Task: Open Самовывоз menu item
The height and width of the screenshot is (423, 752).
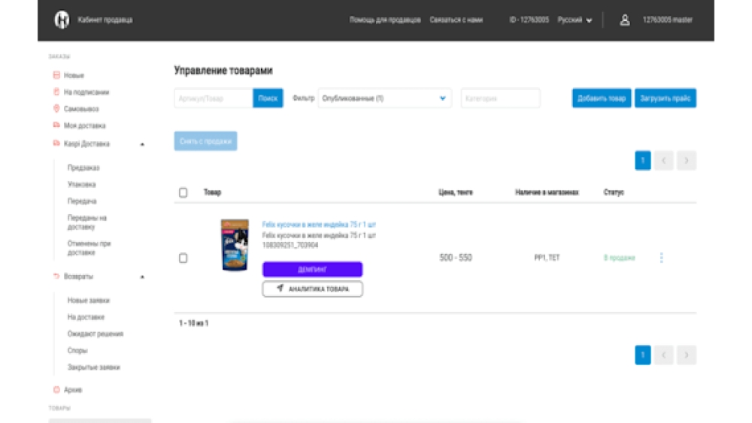Action: tap(81, 109)
